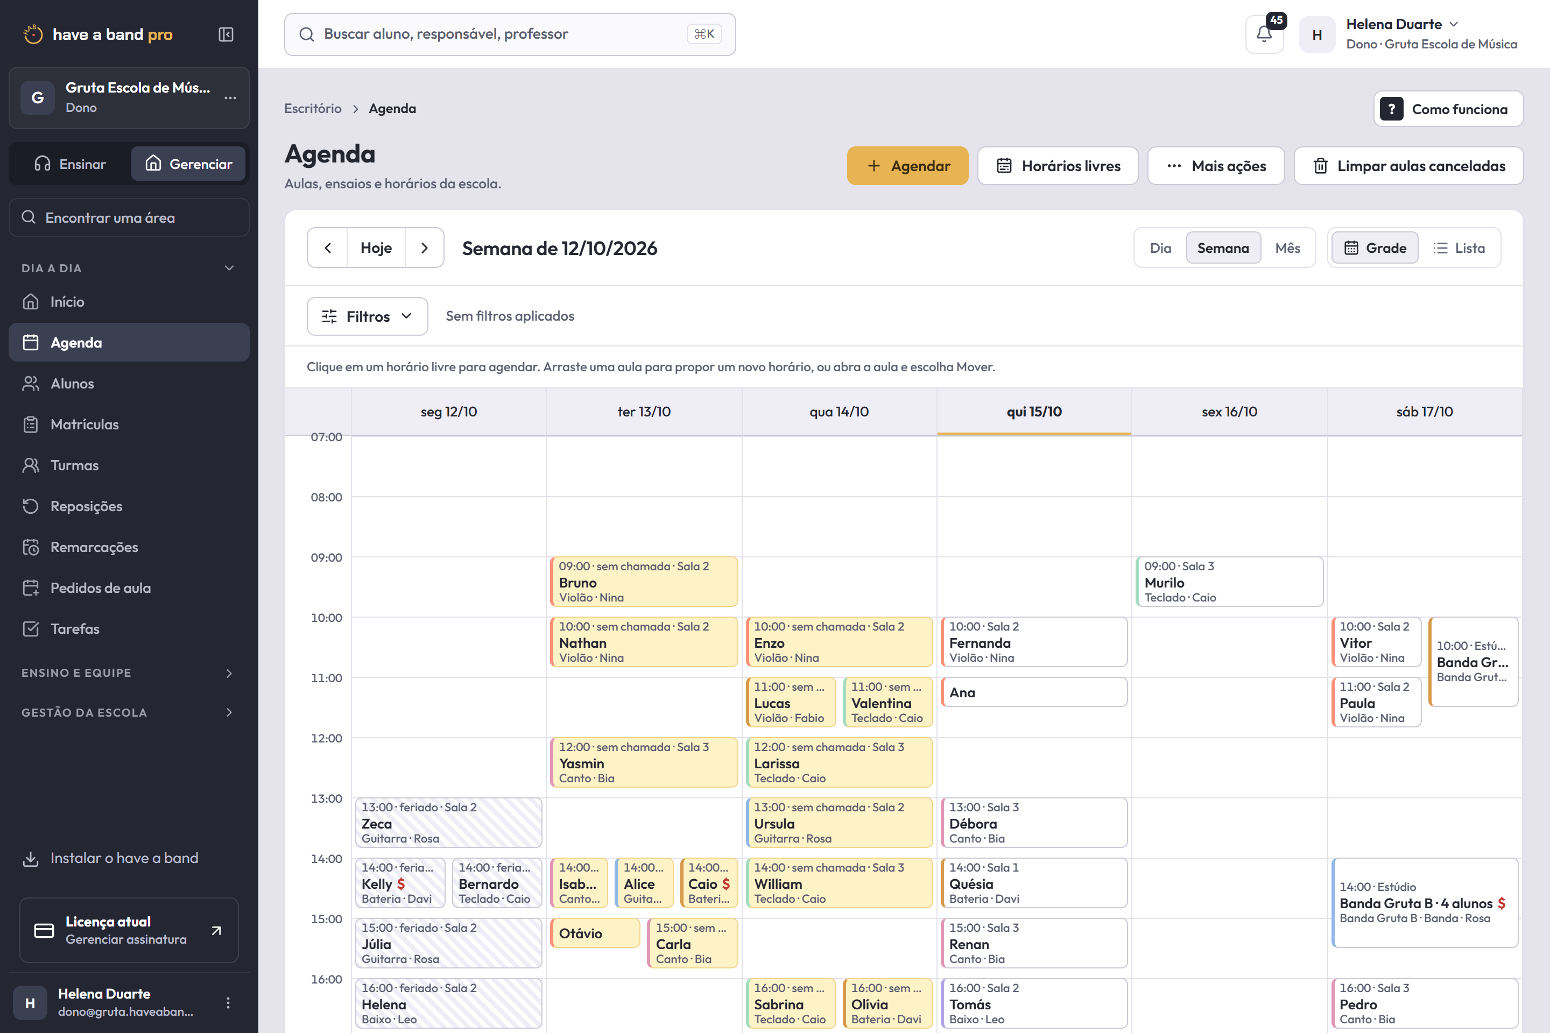This screenshot has width=1550, height=1033.
Task: Open Remarcações section
Action: [129, 547]
